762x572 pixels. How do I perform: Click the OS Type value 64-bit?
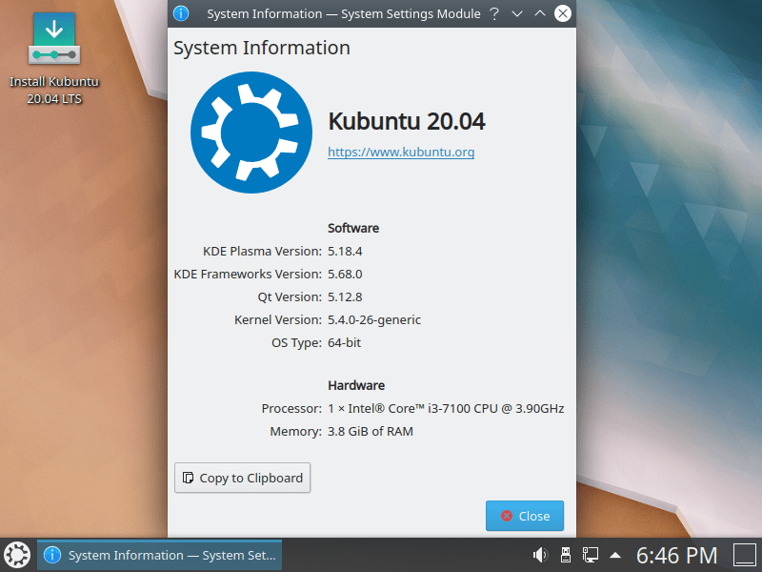344,343
